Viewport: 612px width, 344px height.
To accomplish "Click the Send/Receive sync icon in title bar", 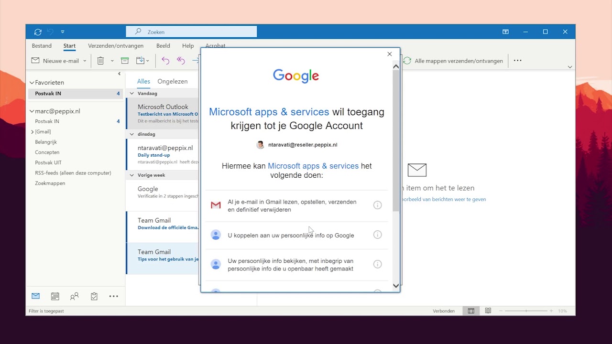I will [x=38, y=32].
